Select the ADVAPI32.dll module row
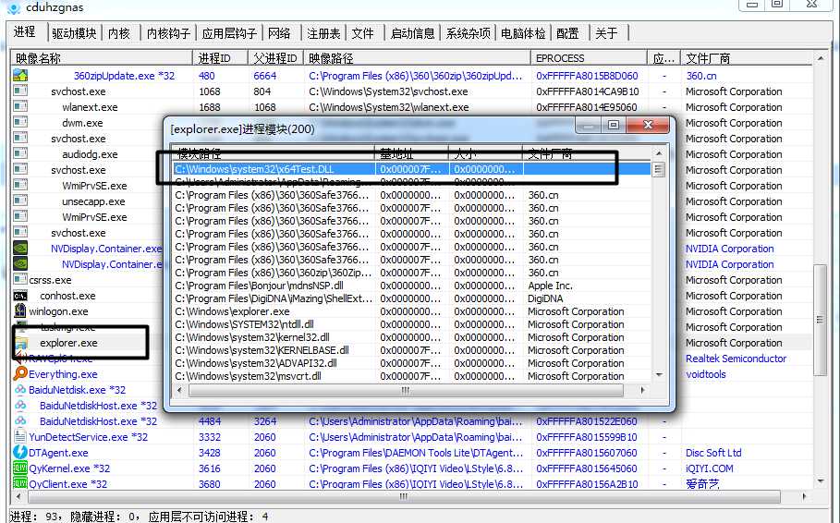 pos(411,363)
